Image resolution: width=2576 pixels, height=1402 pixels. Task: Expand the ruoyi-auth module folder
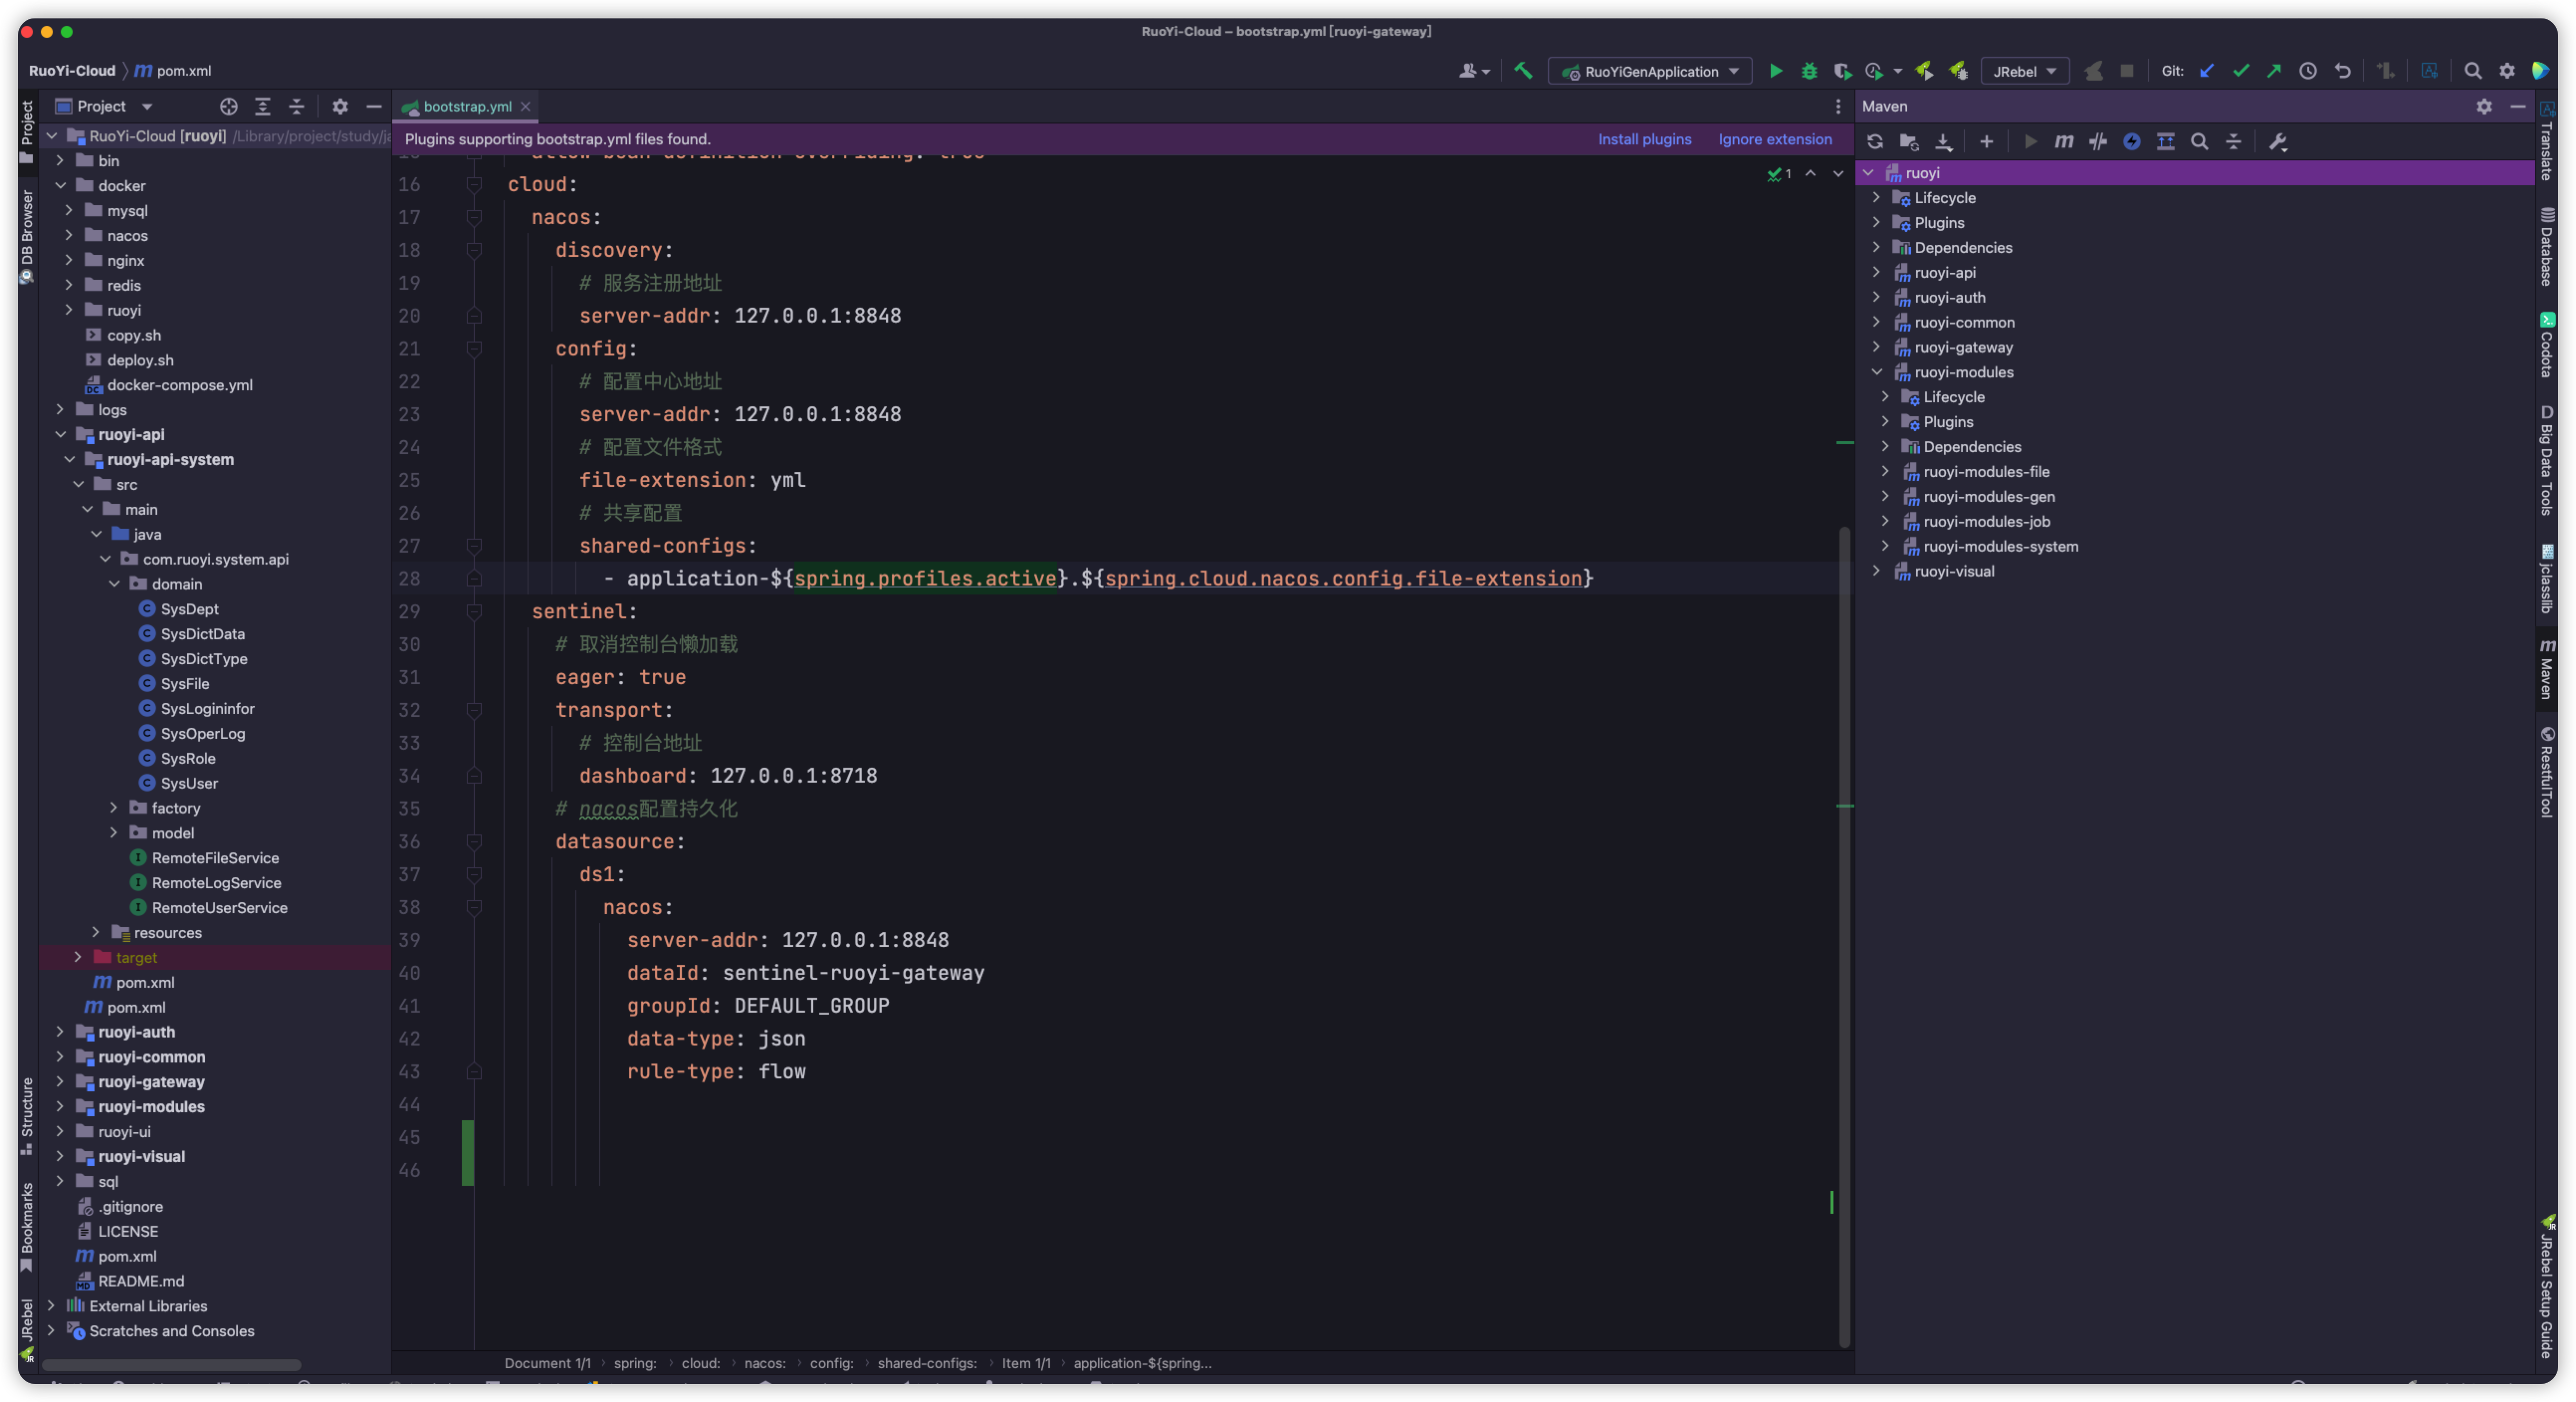(60, 1032)
